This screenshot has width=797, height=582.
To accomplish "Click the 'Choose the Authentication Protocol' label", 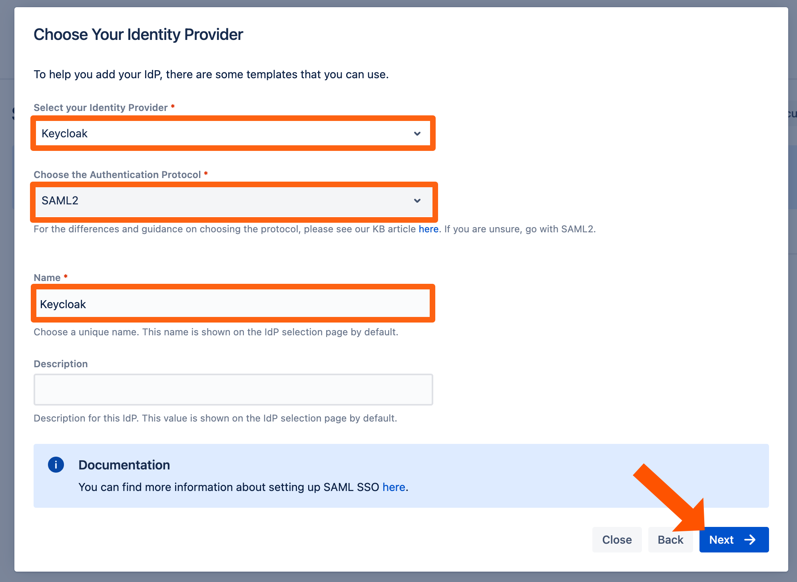I will pos(117,174).
